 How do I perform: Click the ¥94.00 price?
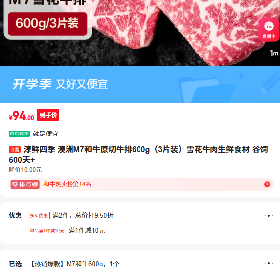coord(21,116)
